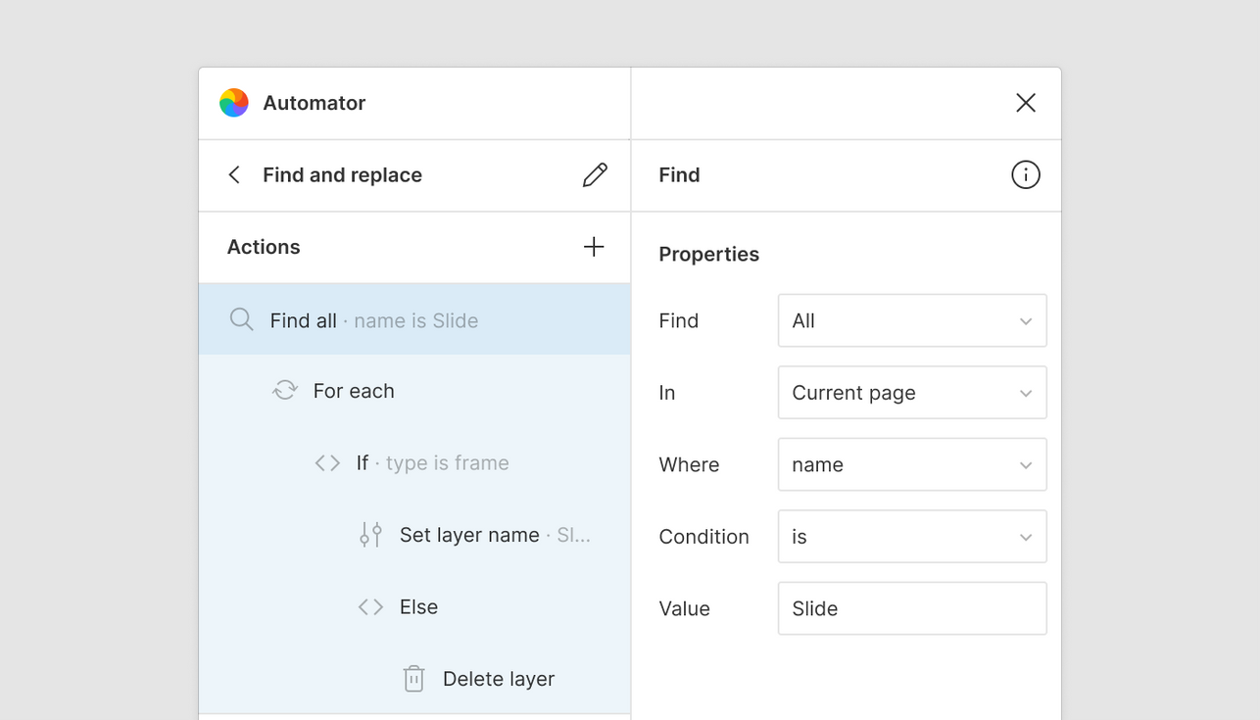Click the pencil edit icon
1260x720 pixels.
pos(595,175)
